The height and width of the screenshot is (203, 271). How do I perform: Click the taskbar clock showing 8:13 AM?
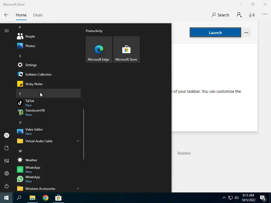pos(248,198)
